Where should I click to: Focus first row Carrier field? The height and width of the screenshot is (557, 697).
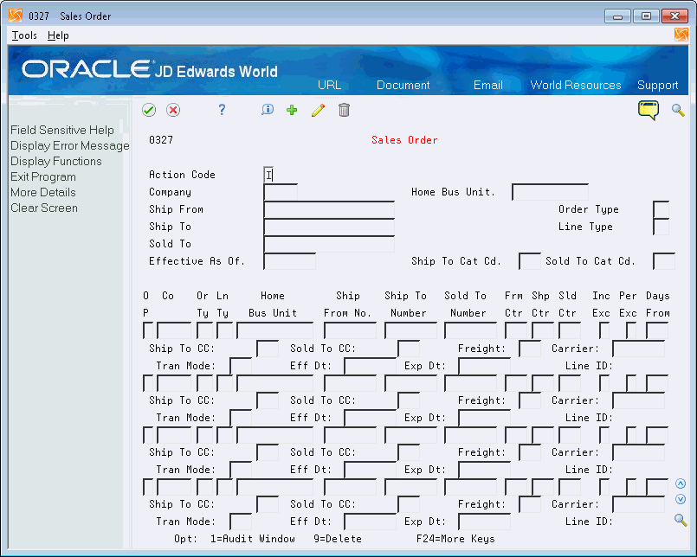point(638,349)
